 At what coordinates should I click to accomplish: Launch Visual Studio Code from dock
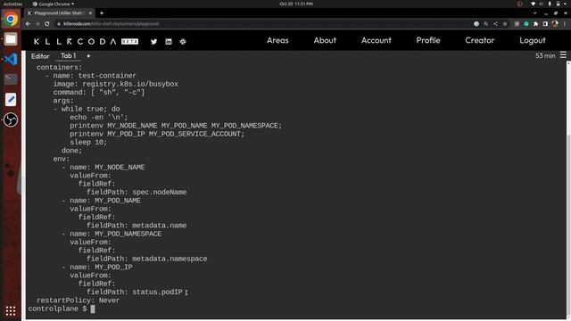point(11,59)
